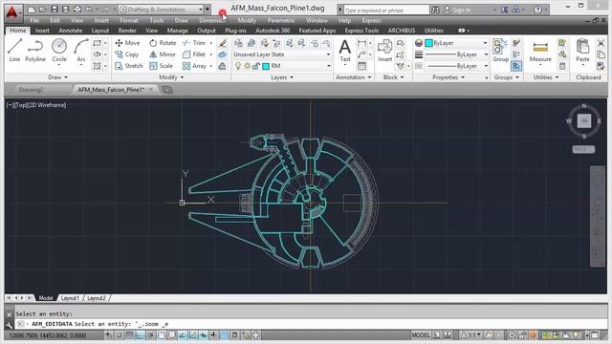This screenshot has width=612, height=344.
Task: Open the ARCHIBUS ribbon tab
Action: pyautogui.click(x=402, y=31)
